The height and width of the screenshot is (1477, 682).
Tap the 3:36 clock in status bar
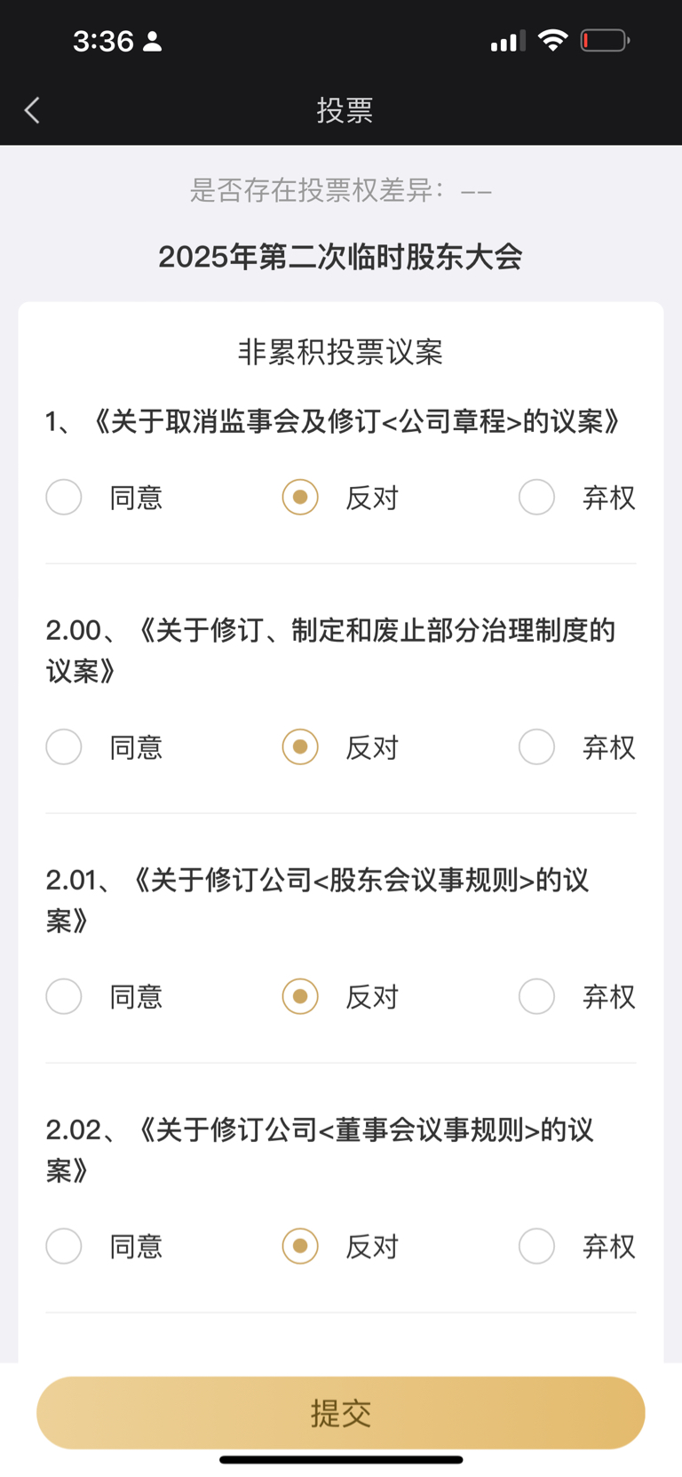pyautogui.click(x=103, y=41)
